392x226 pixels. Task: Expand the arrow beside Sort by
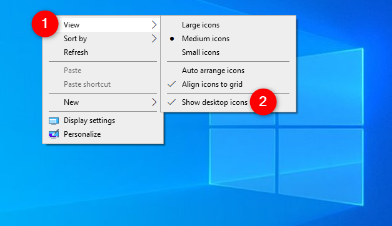pyautogui.click(x=154, y=39)
